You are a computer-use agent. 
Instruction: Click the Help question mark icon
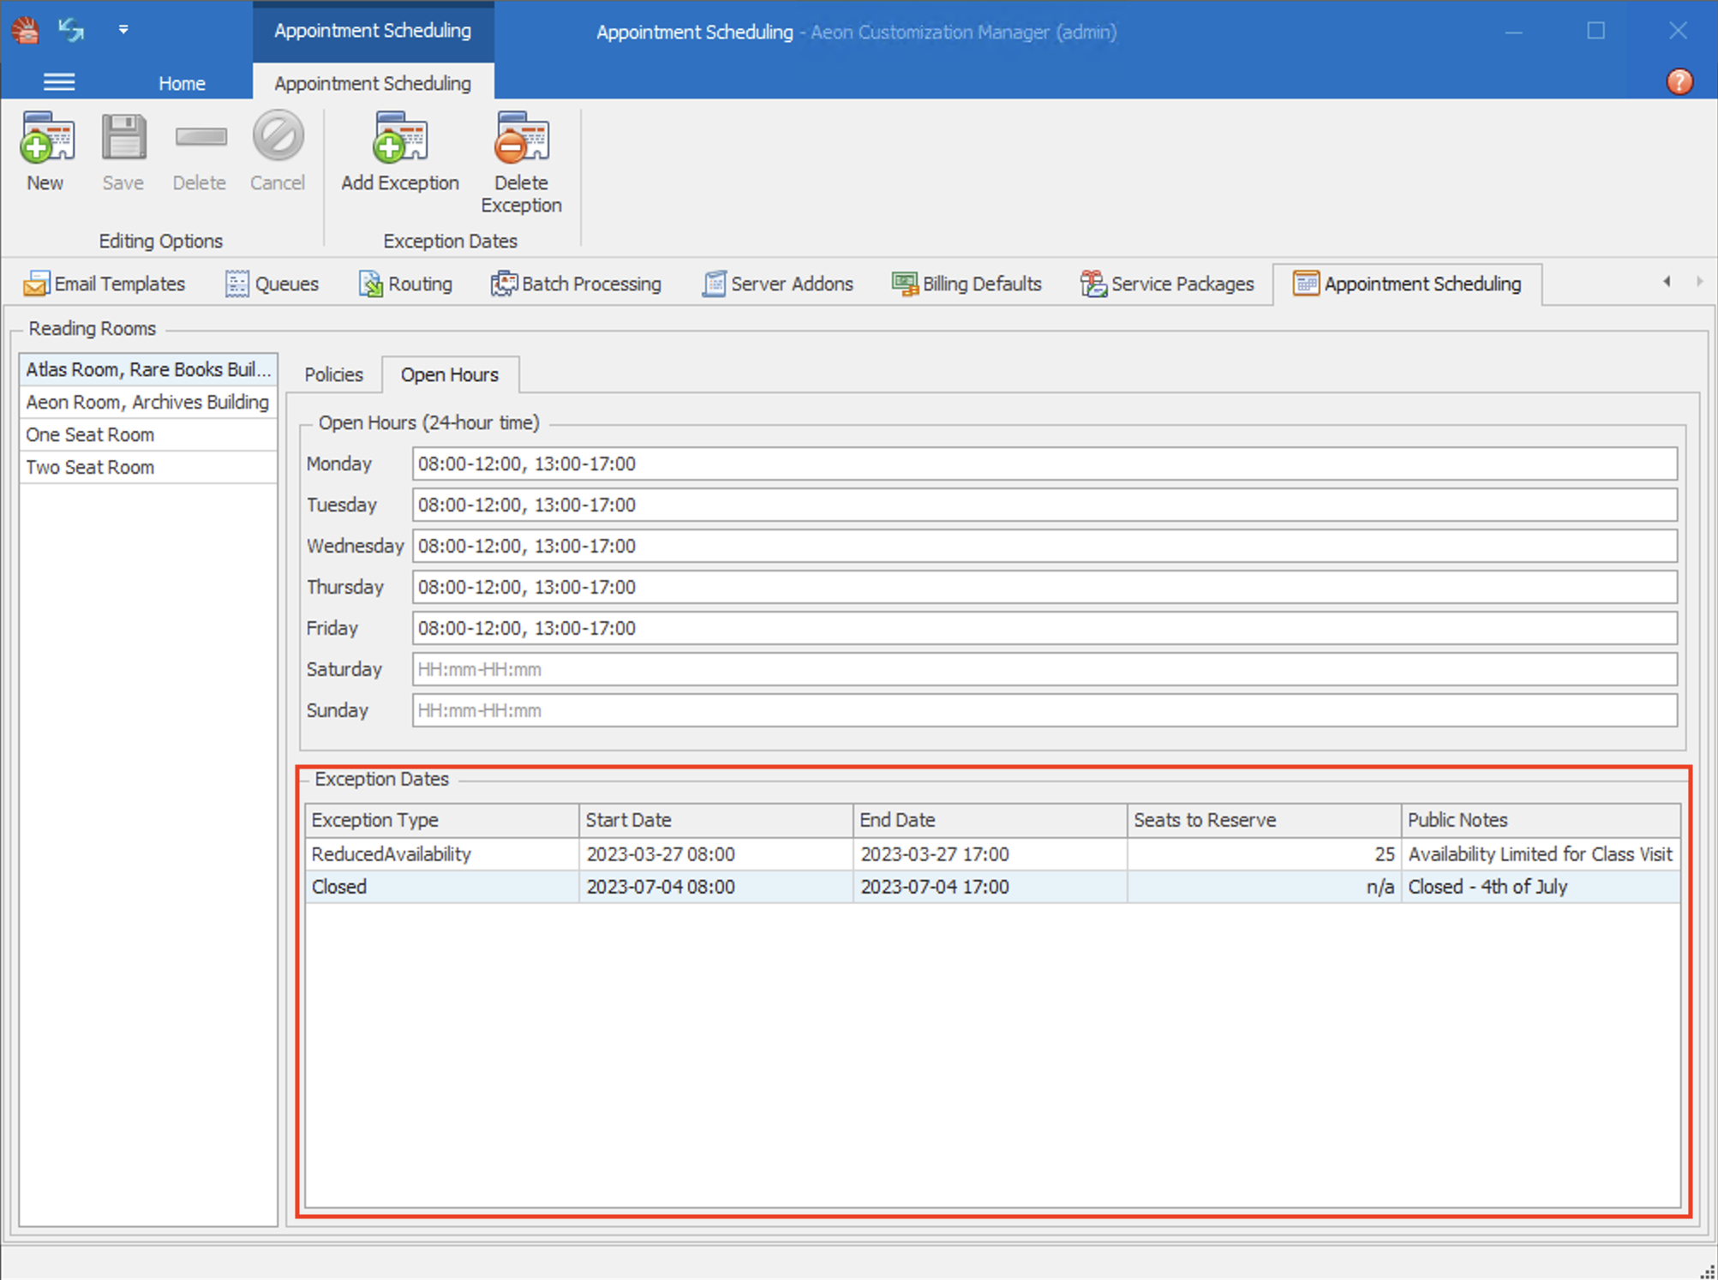point(1679,82)
